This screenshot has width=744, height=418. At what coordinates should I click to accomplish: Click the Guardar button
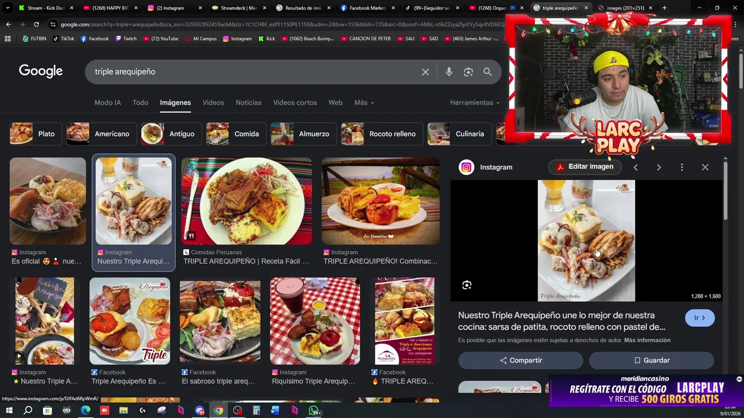click(x=652, y=361)
